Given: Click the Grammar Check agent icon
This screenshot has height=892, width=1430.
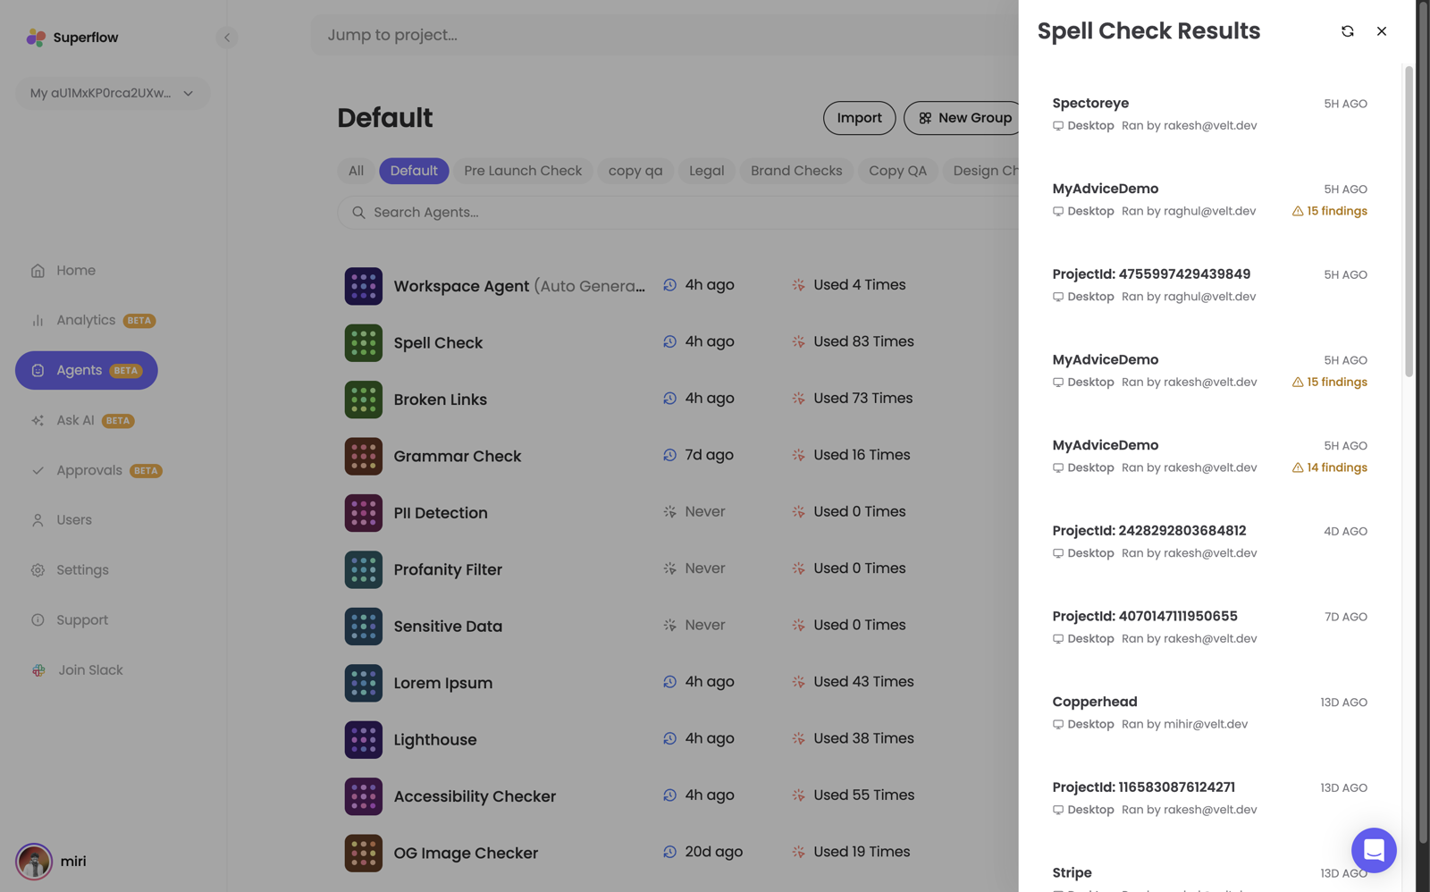Looking at the screenshot, I should point(364,457).
